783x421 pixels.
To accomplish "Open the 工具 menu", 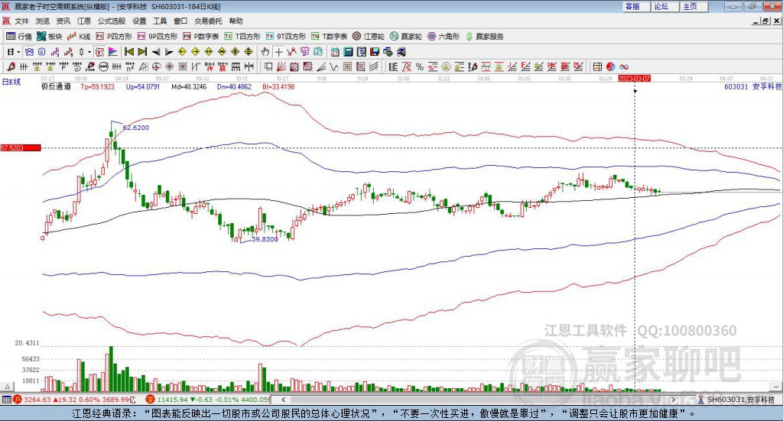I will click(160, 21).
